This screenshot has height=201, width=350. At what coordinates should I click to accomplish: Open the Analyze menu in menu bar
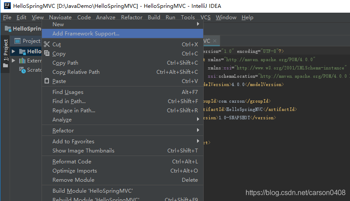point(106,17)
